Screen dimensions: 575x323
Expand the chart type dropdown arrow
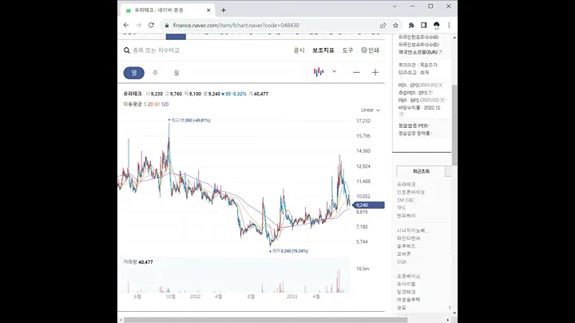(334, 72)
